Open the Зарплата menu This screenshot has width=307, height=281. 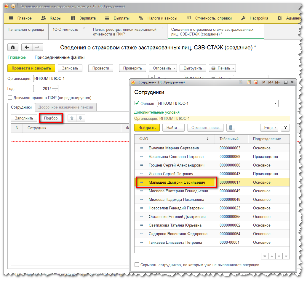tap(83, 18)
